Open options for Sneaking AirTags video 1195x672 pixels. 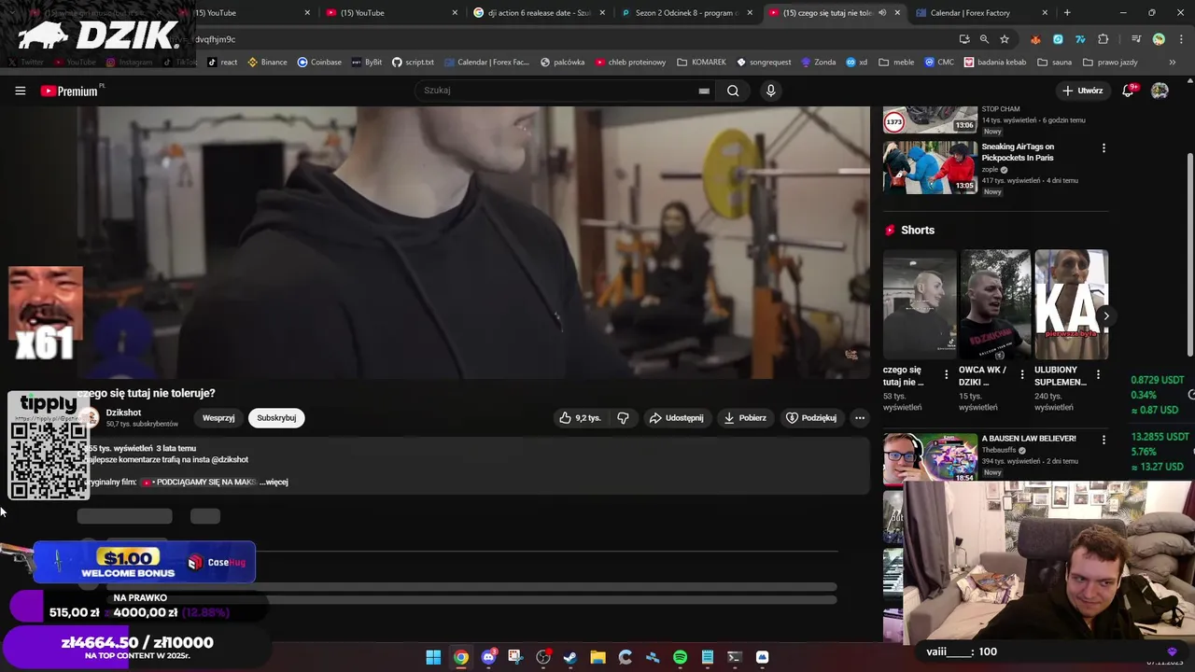coord(1104,148)
